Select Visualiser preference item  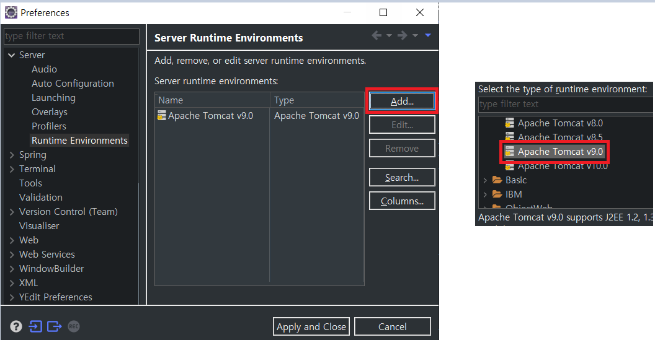pos(39,225)
